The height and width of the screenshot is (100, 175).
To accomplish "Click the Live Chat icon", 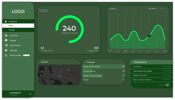I will (x=6, y=35).
